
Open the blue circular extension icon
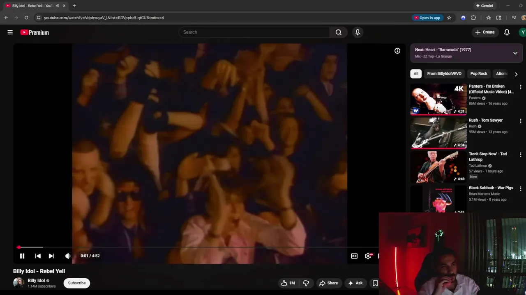pyautogui.click(x=463, y=18)
